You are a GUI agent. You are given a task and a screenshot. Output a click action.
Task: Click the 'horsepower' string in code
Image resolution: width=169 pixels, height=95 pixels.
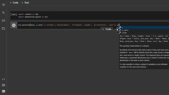77,25
